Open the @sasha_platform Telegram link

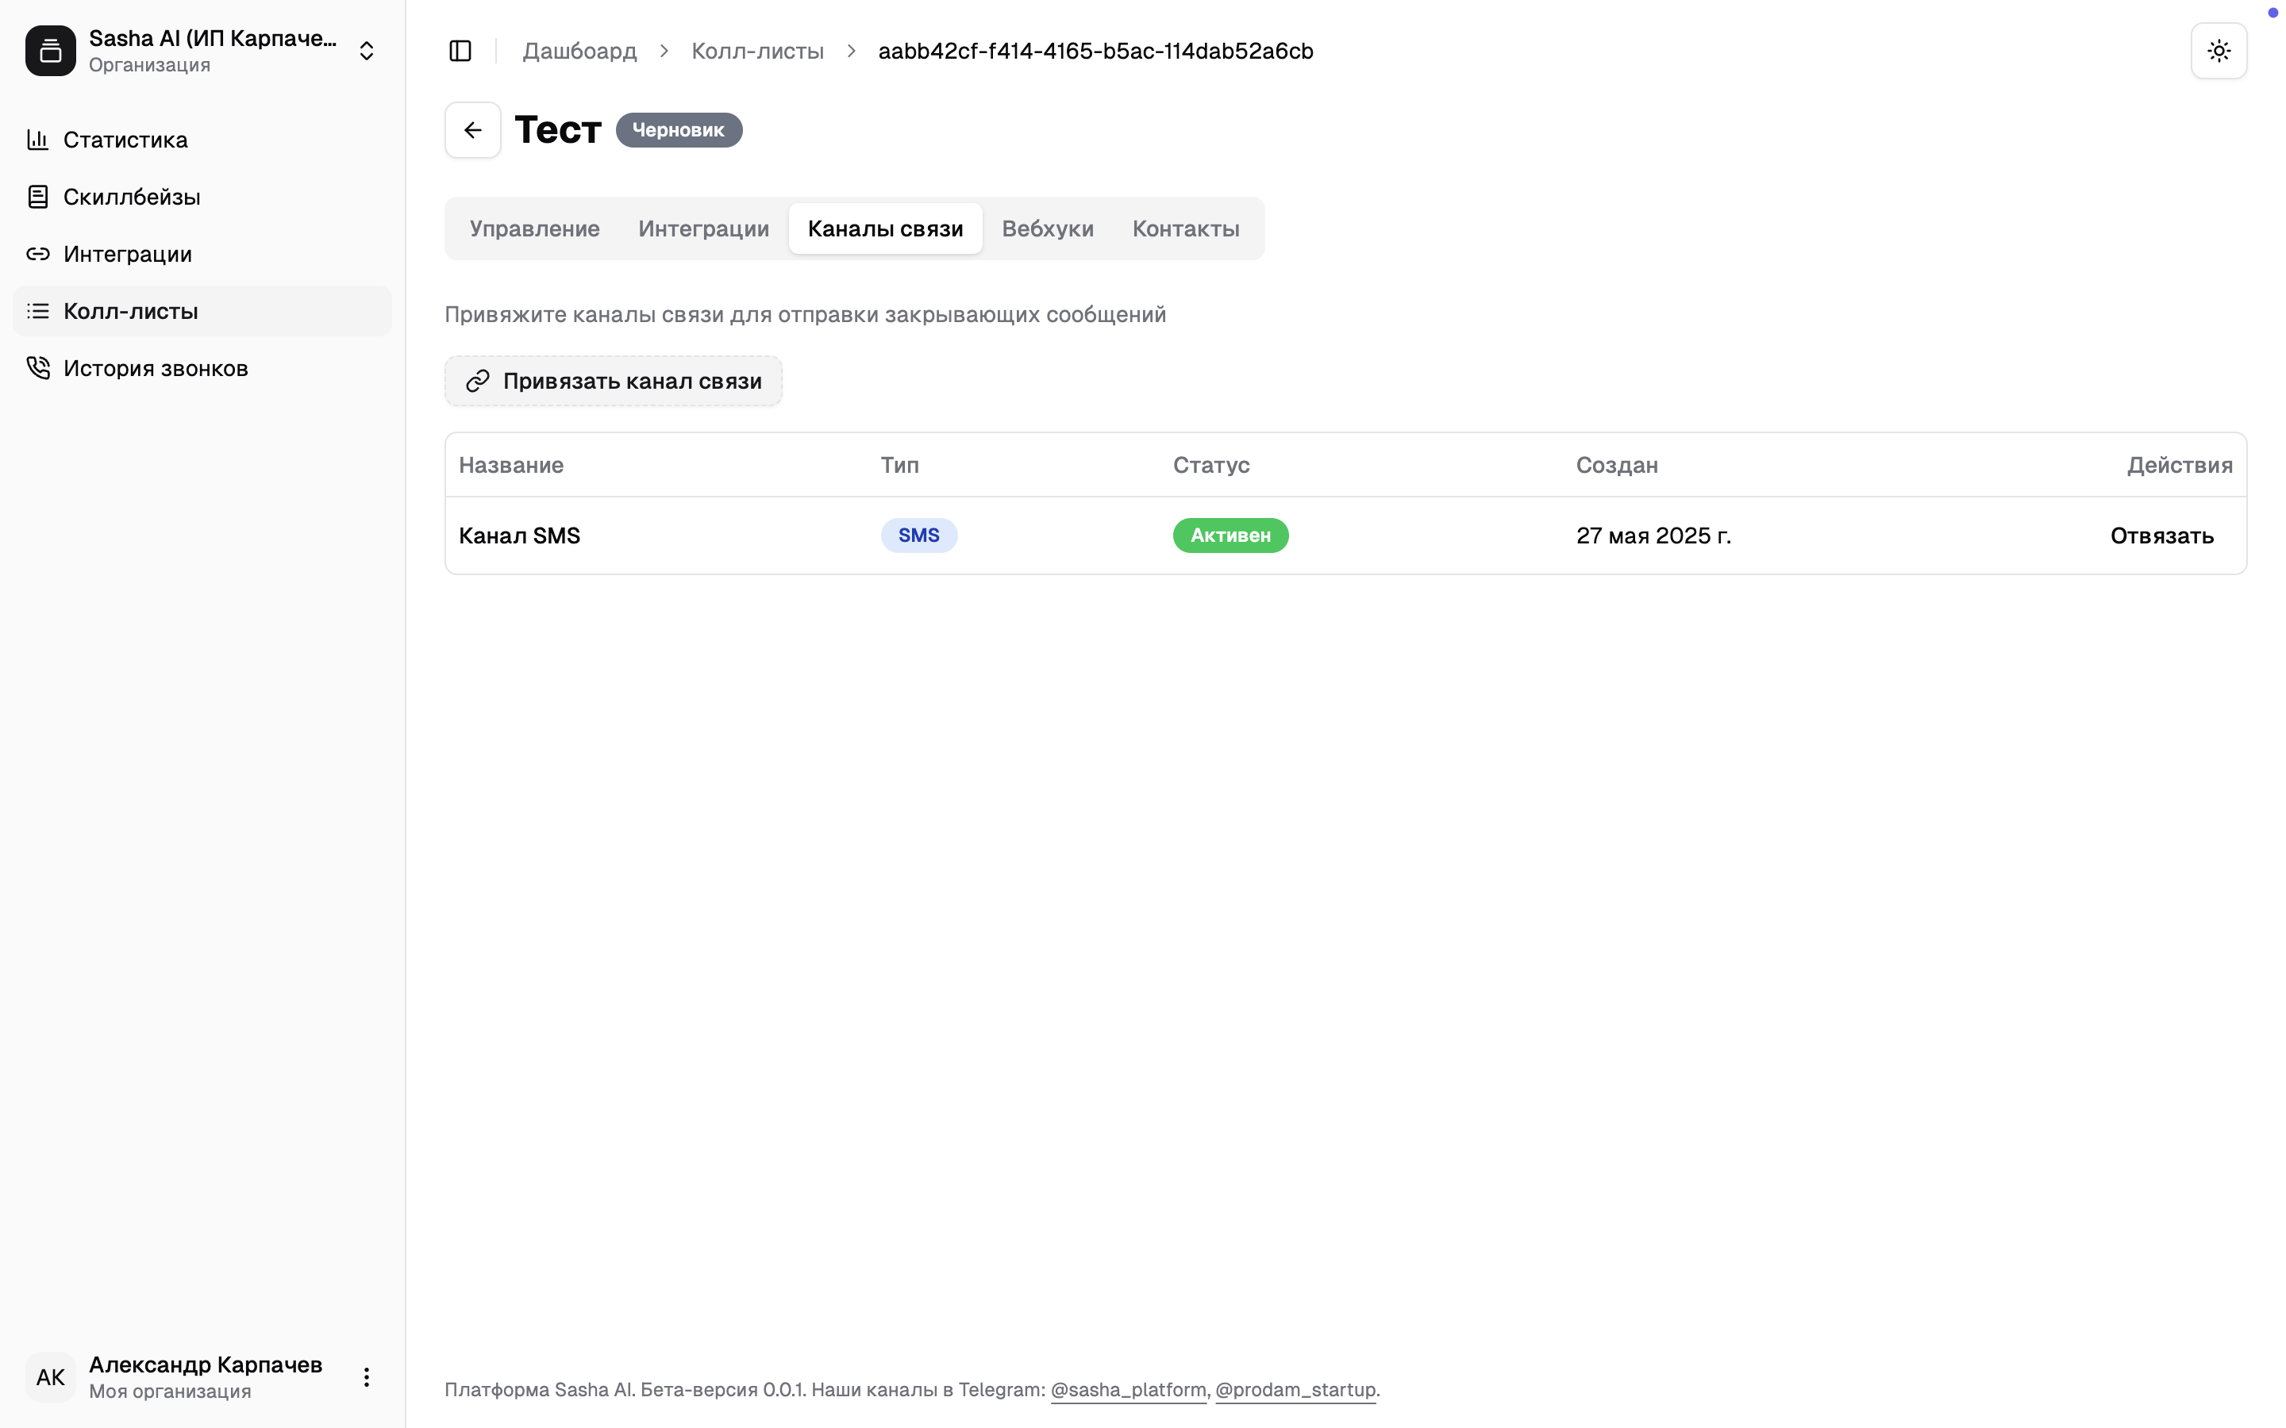1128,1389
